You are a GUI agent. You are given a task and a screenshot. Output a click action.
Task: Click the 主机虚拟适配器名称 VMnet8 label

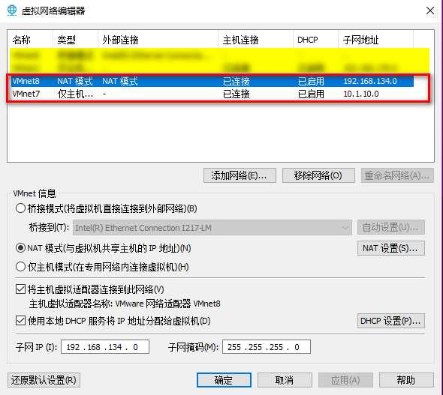(125, 304)
